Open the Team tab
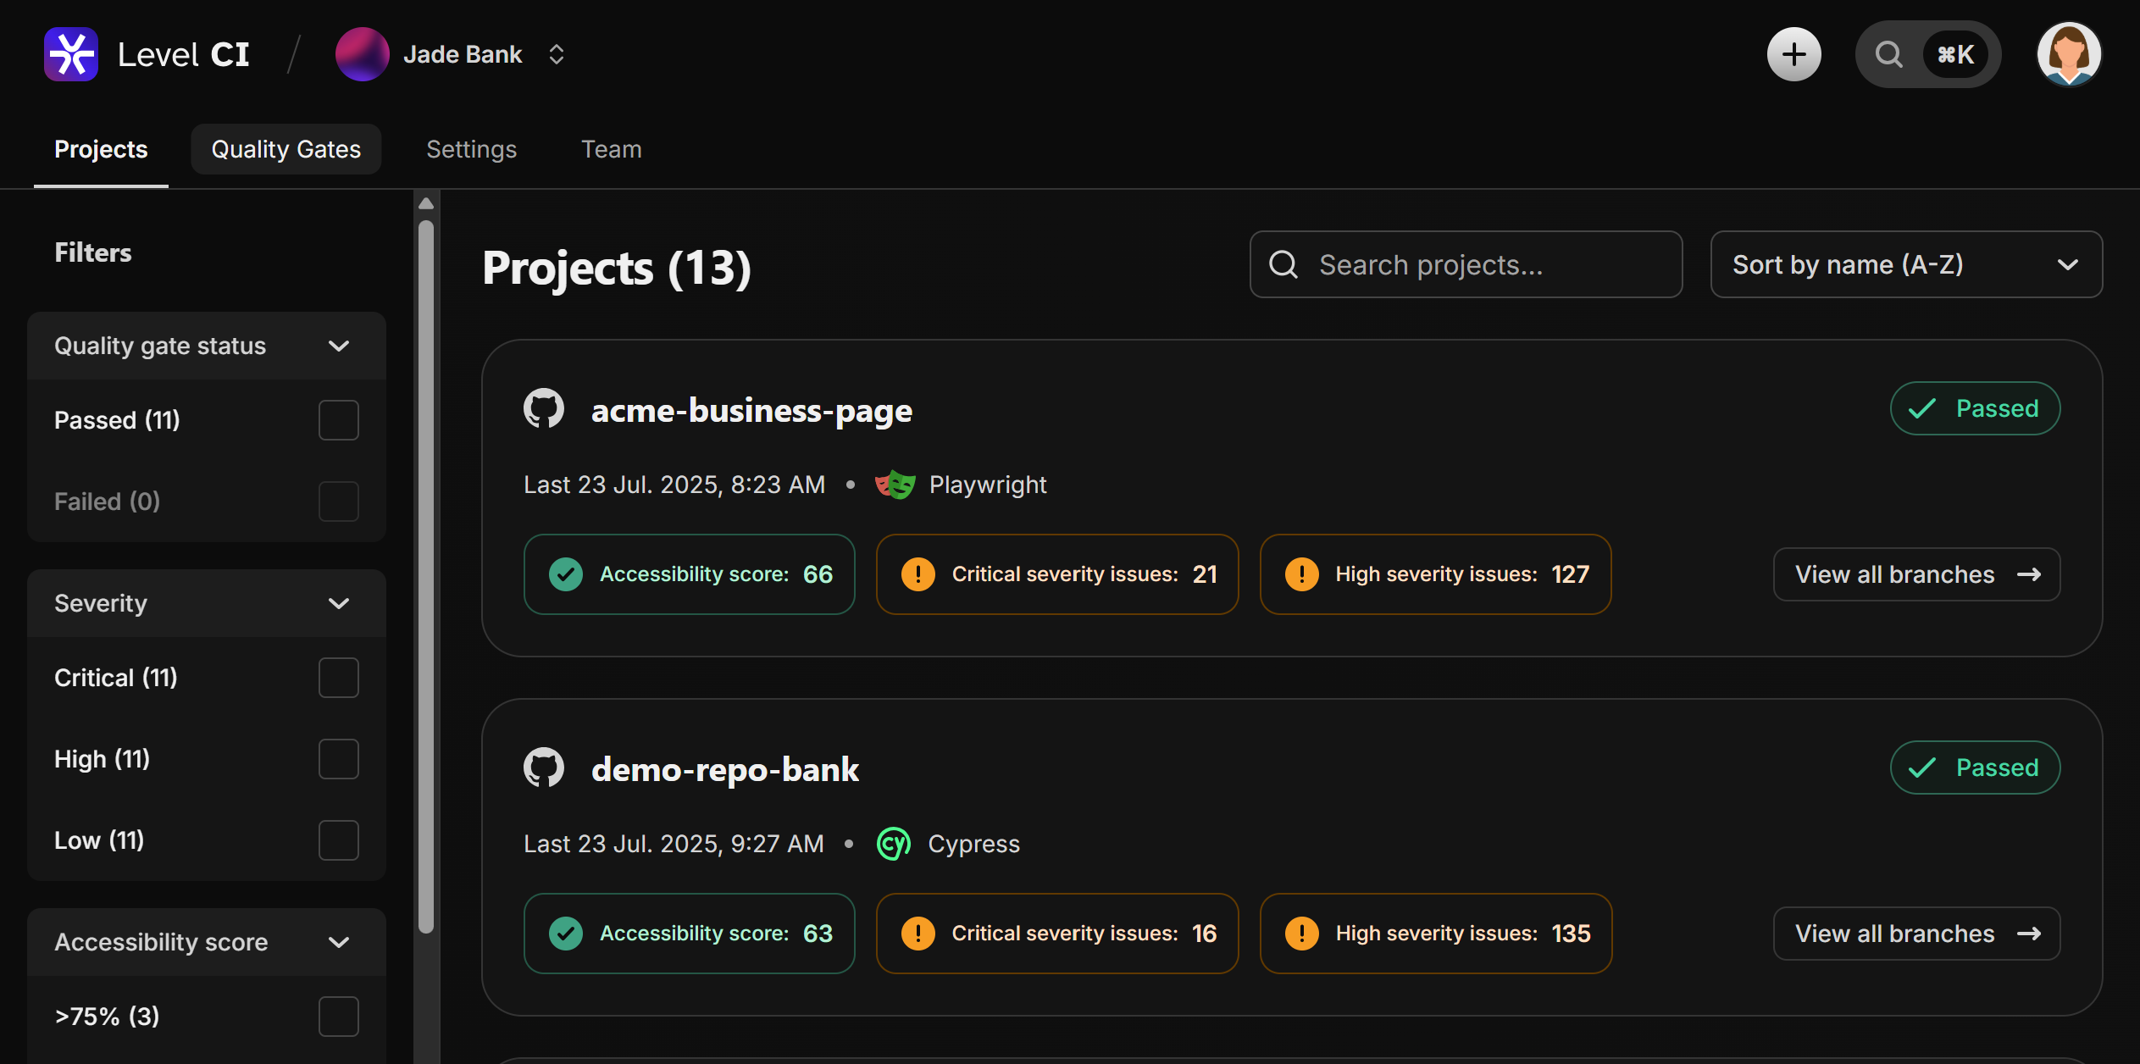This screenshot has height=1064, width=2140. tap(611, 149)
